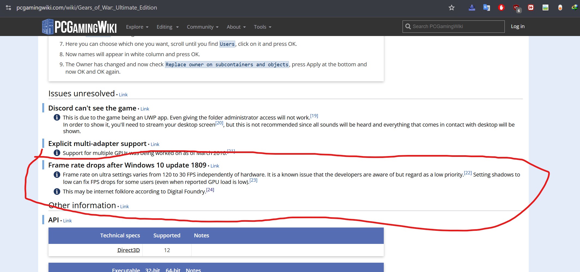
Task: Open the About dropdown menu
Action: 236,27
